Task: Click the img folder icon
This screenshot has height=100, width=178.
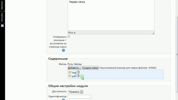Action: coord(70,72)
